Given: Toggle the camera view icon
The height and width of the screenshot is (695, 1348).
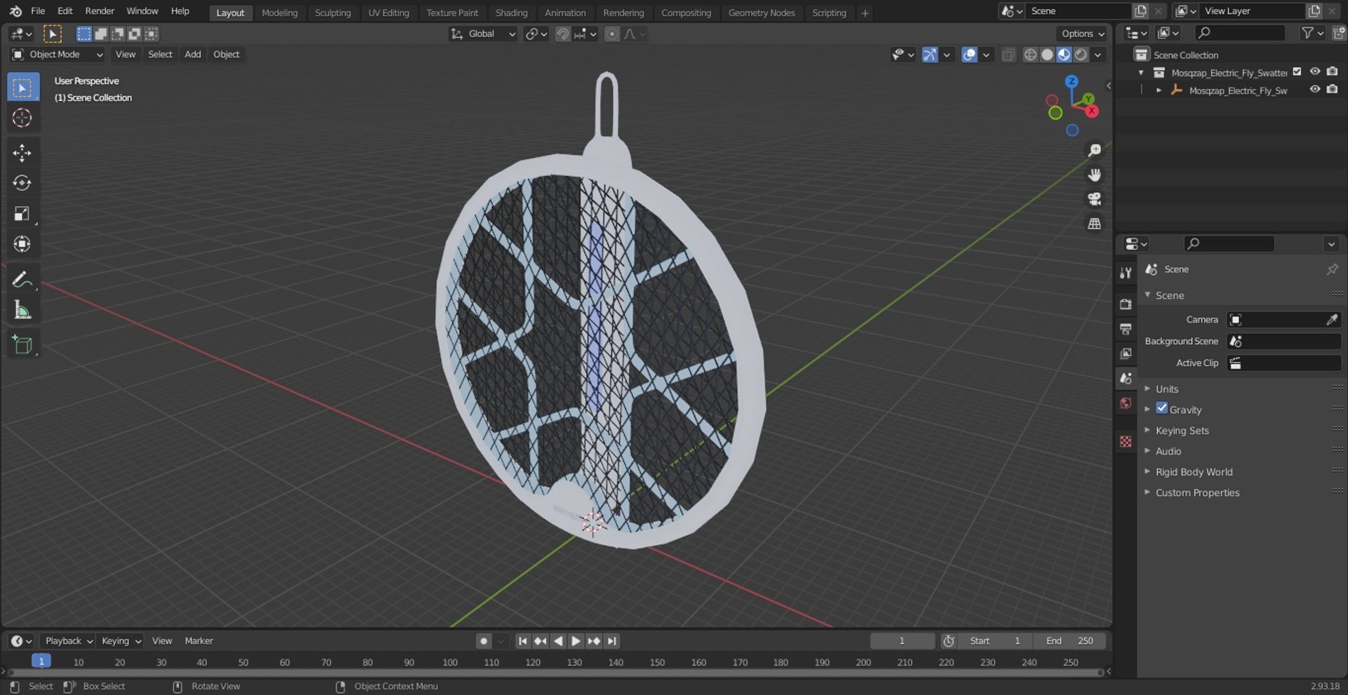Looking at the screenshot, I should coord(1094,199).
